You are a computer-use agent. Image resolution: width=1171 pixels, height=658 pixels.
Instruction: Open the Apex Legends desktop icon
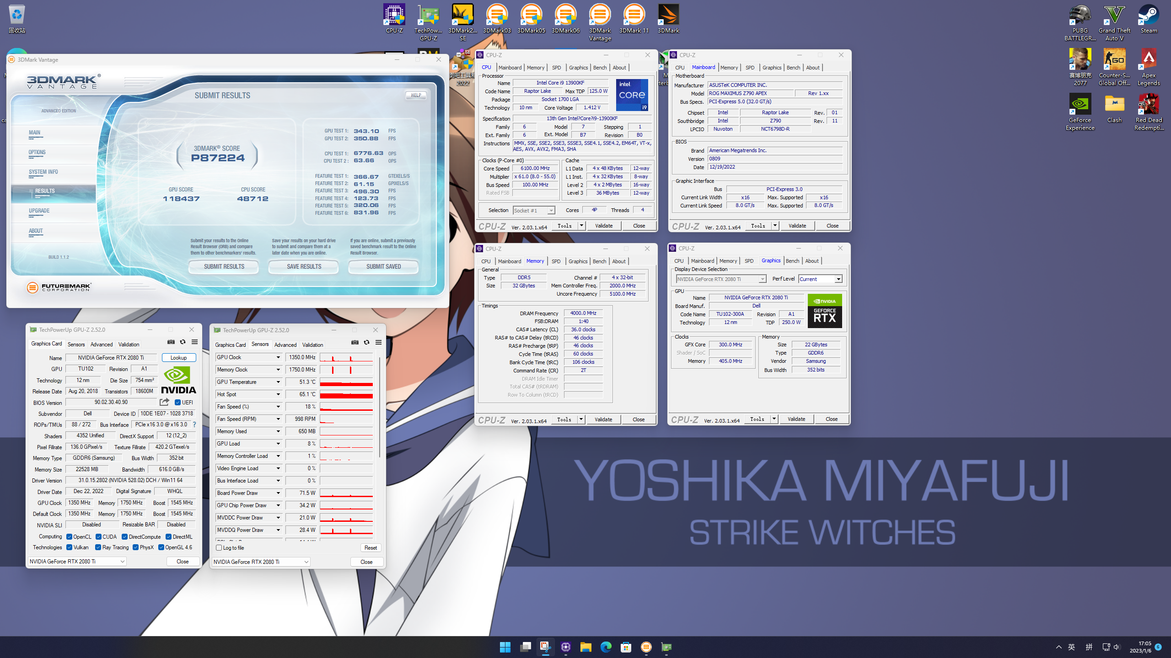(1149, 67)
